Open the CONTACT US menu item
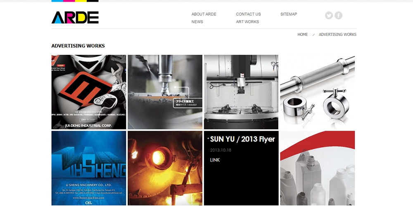Image resolution: width=413 pixels, height=206 pixels. point(248,14)
